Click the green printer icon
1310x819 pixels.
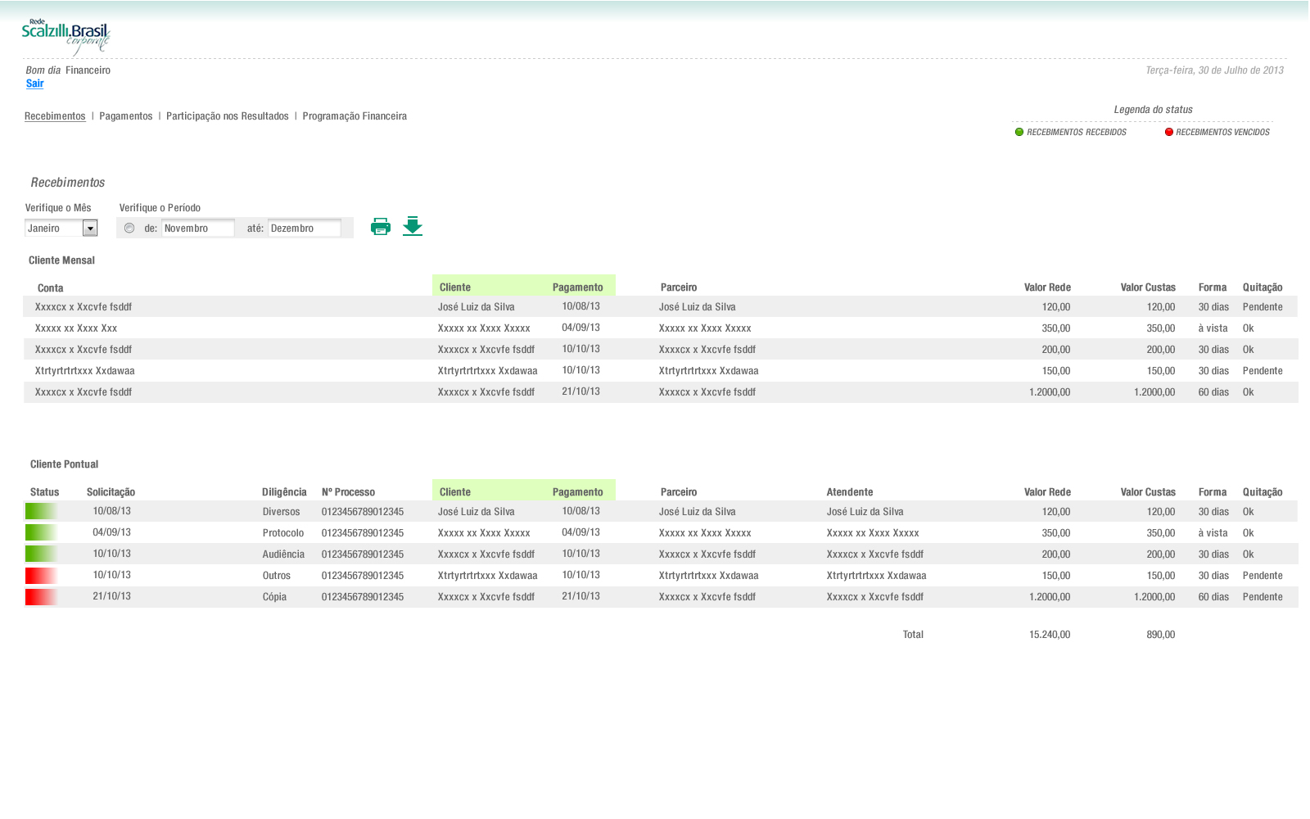(x=381, y=227)
